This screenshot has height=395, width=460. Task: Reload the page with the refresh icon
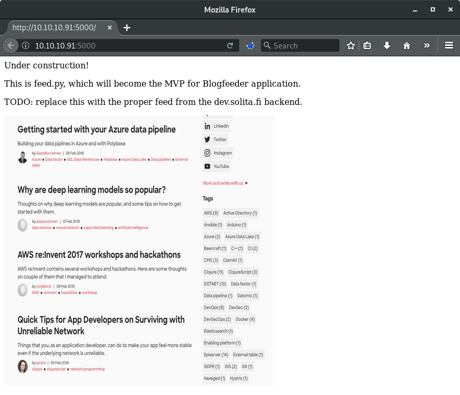click(x=230, y=45)
